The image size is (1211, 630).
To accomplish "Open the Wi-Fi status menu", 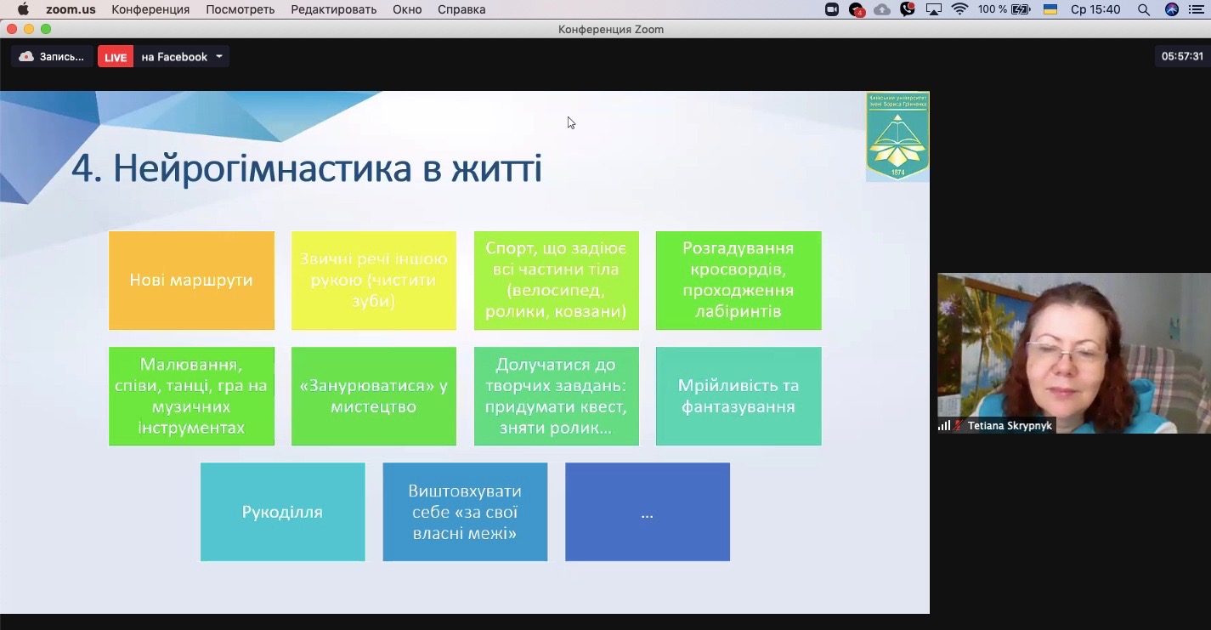I will tap(960, 9).
